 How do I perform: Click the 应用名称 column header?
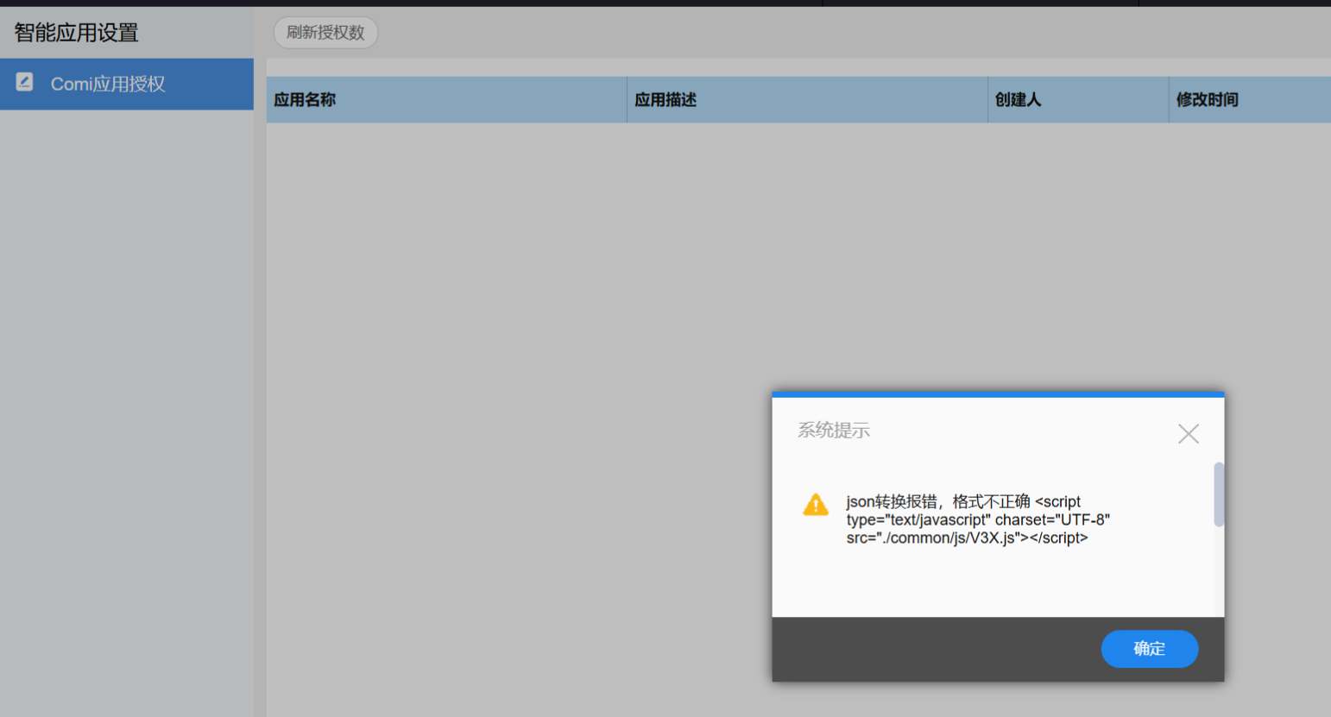(x=446, y=100)
